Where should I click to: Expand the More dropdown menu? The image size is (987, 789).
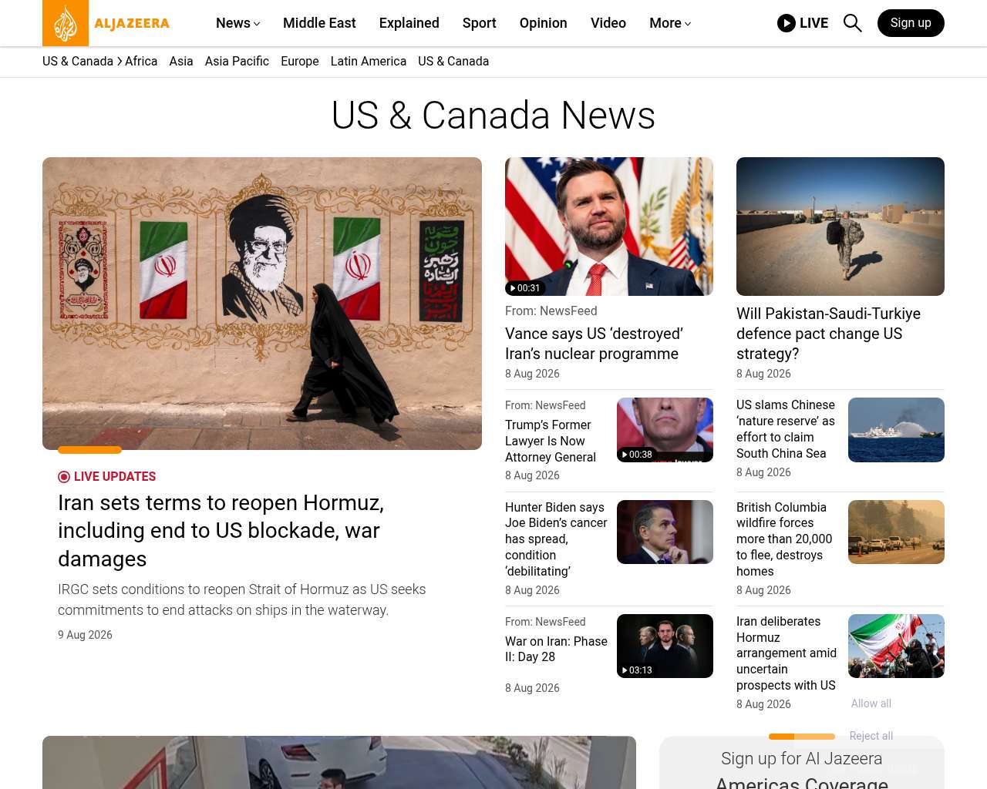[670, 23]
